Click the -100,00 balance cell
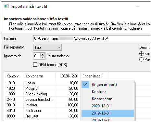151x122 pixels. click(68, 105)
